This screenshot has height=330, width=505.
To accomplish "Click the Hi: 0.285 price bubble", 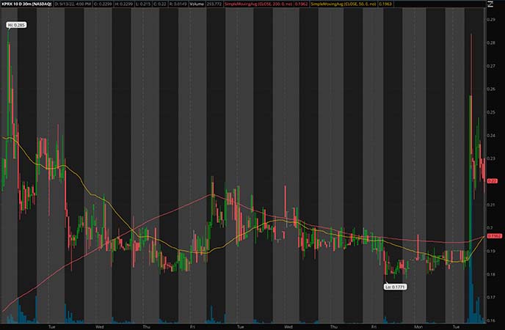I will [x=15, y=26].
